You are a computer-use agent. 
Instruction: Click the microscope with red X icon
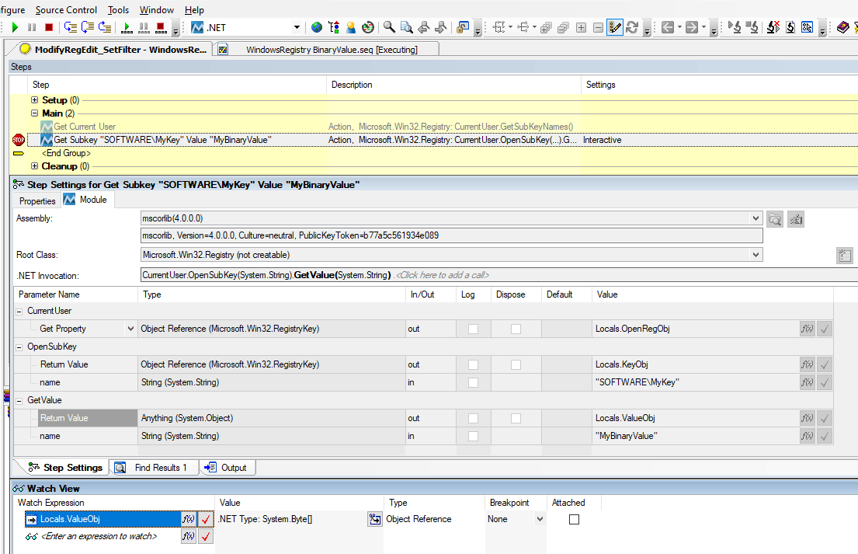(x=773, y=27)
